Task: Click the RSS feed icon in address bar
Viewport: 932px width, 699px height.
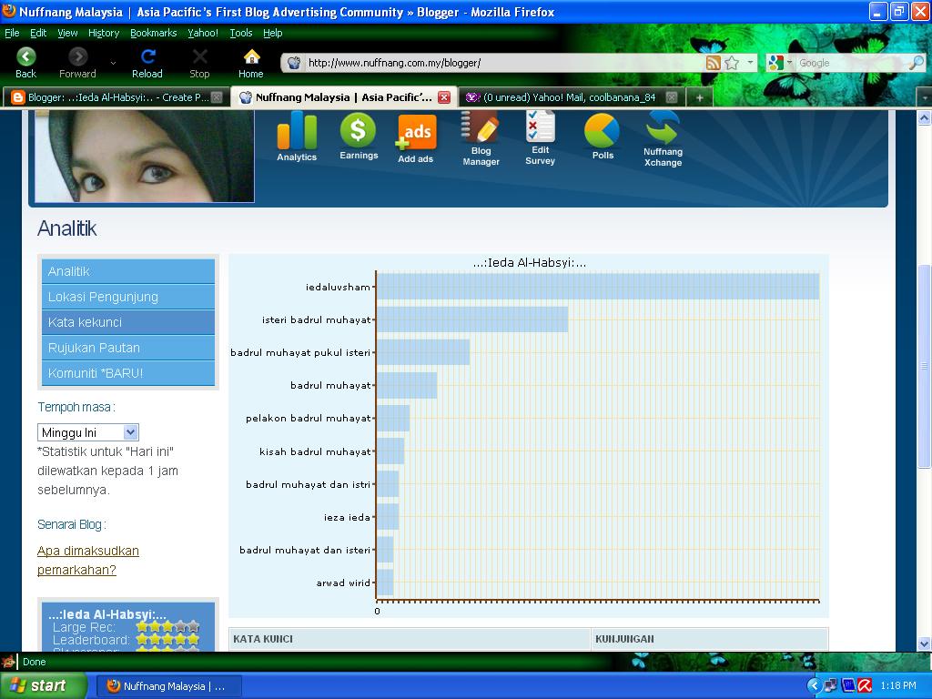Action: coord(714,63)
